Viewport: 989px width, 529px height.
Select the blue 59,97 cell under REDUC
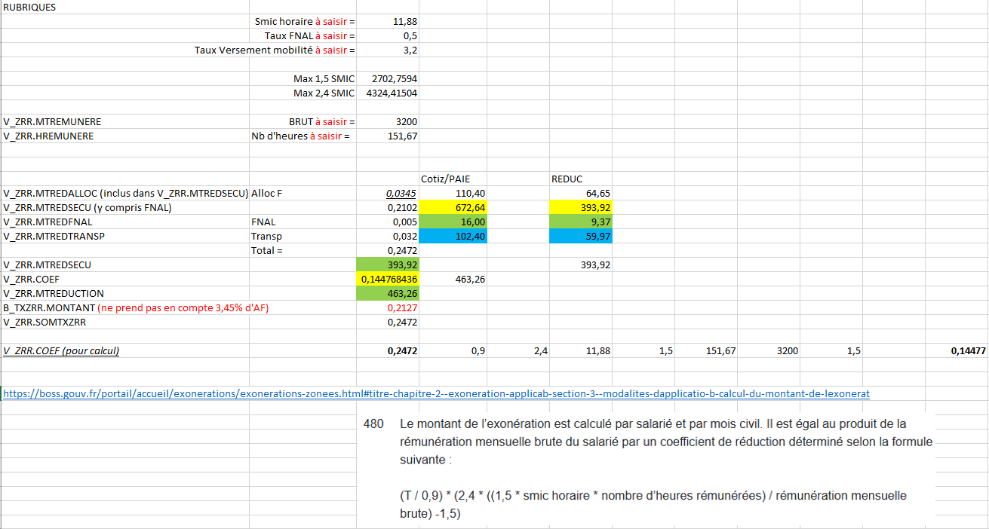[x=582, y=237]
